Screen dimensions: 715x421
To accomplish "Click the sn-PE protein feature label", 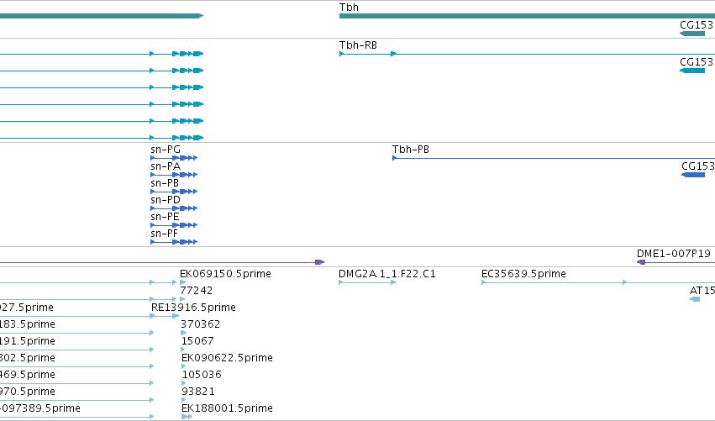I will click(165, 217).
